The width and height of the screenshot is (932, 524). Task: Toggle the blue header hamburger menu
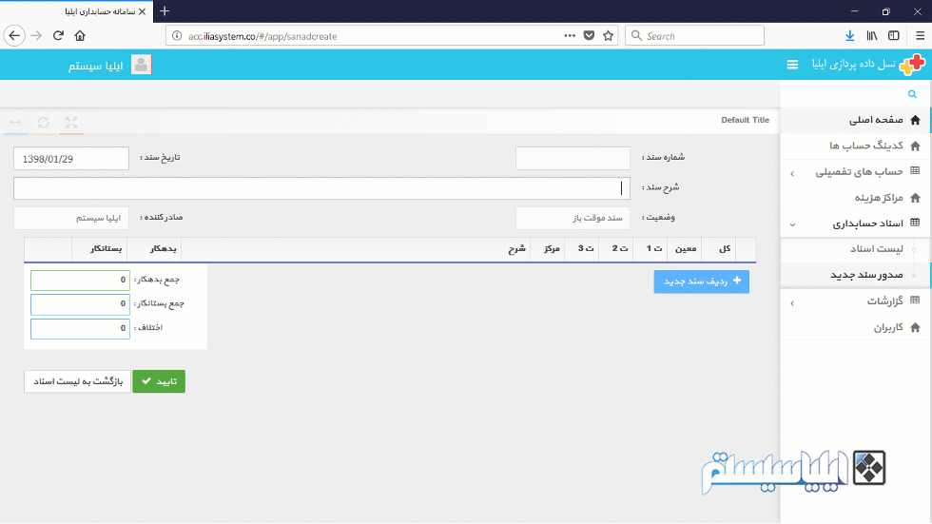click(x=792, y=64)
